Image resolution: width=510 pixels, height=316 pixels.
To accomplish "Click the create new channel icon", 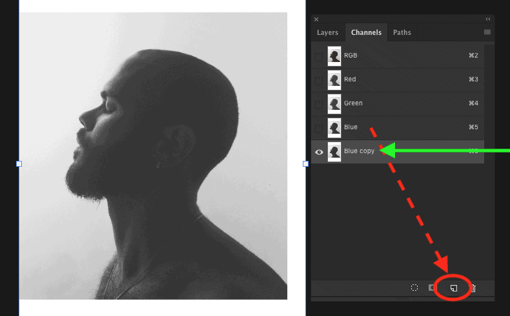I will [x=453, y=288].
